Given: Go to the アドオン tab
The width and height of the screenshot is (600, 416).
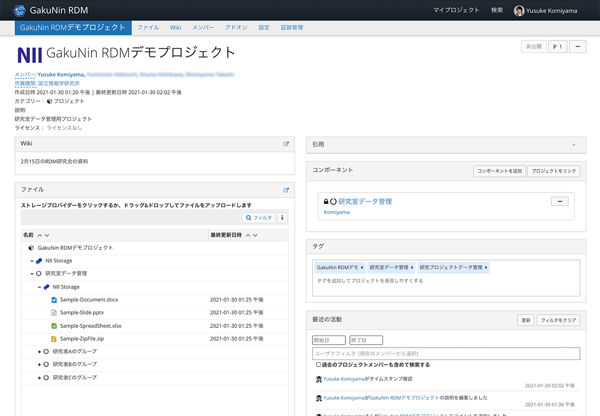Looking at the screenshot, I should click(x=236, y=27).
